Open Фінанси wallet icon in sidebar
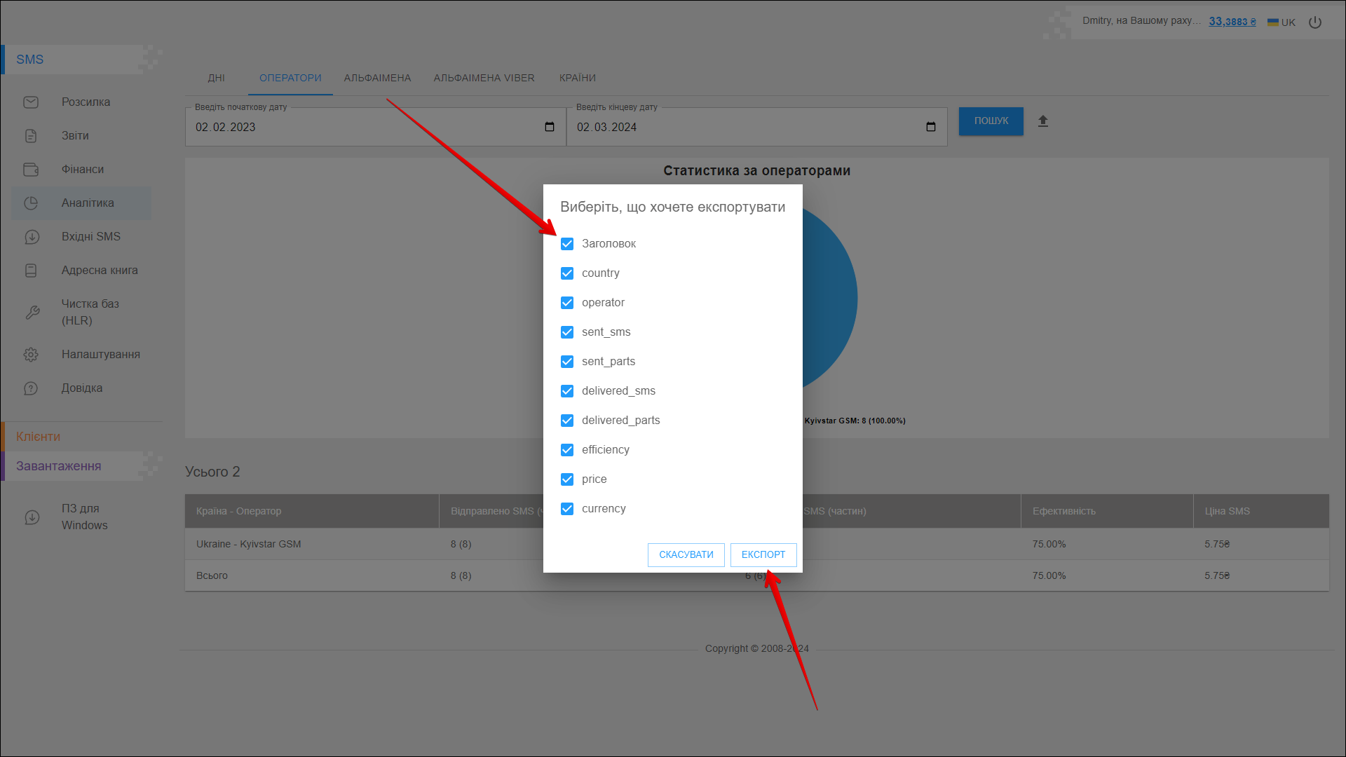Viewport: 1346px width, 757px height. (31, 170)
